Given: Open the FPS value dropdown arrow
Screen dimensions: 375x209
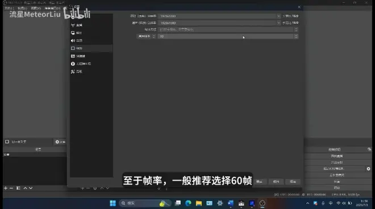Looking at the screenshot, I should (x=296, y=36).
